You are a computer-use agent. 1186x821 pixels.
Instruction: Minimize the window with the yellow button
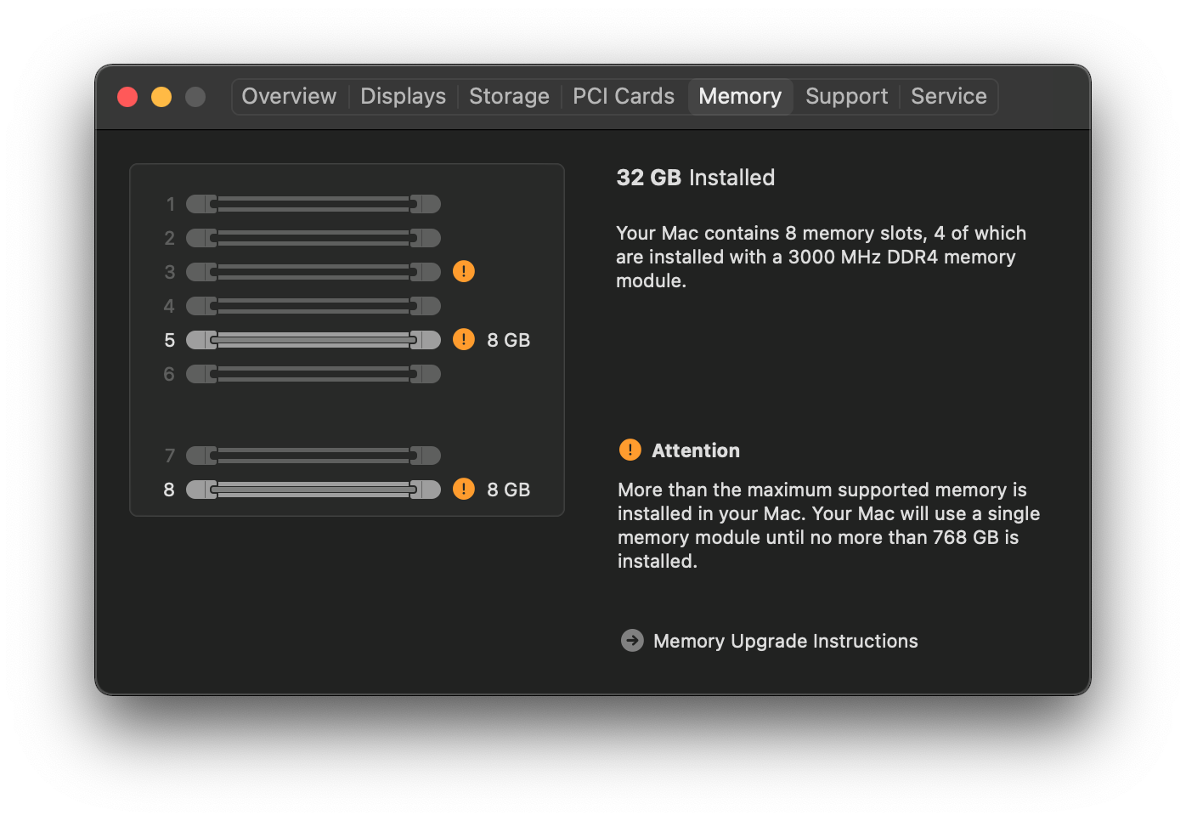click(161, 97)
